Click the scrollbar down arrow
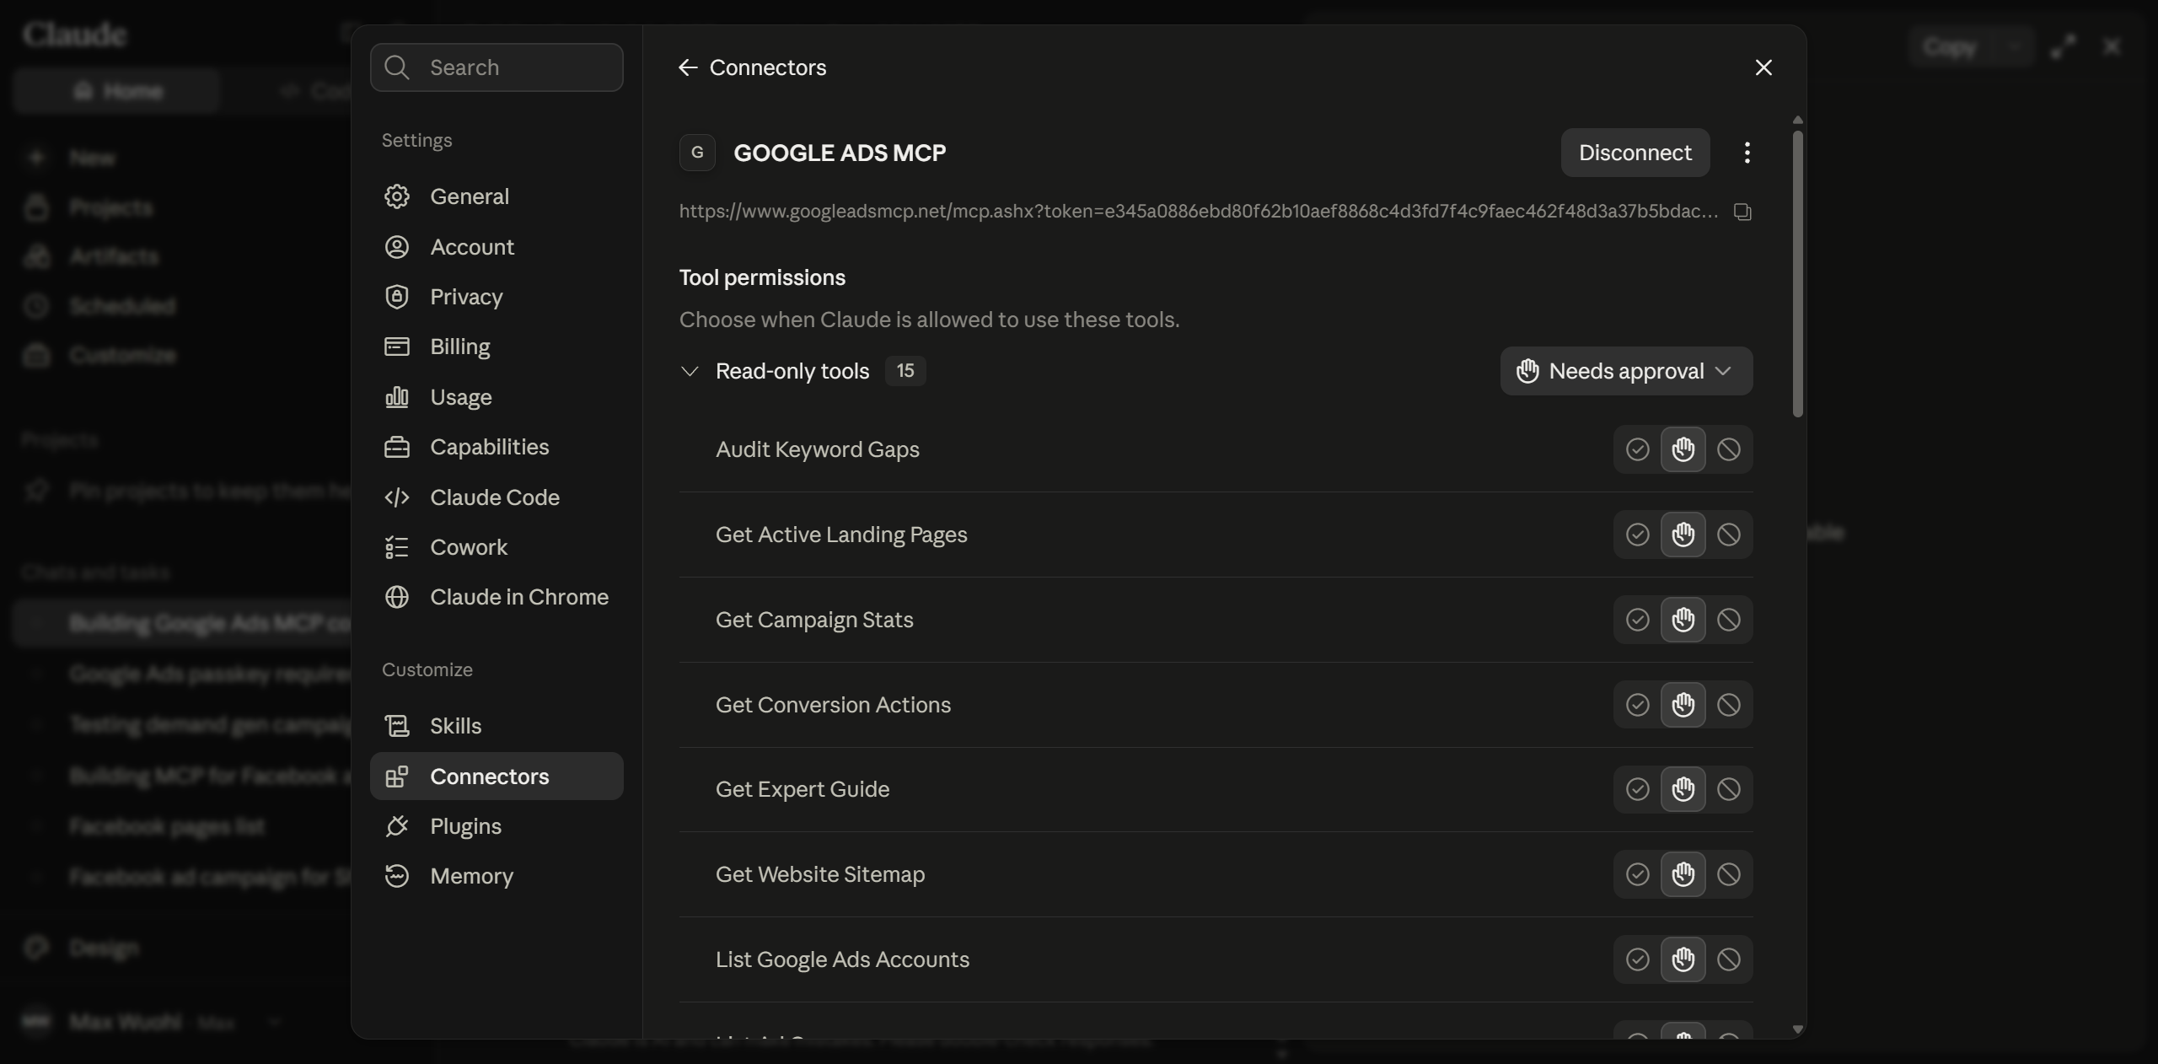Image resolution: width=2158 pixels, height=1064 pixels. click(1797, 1029)
